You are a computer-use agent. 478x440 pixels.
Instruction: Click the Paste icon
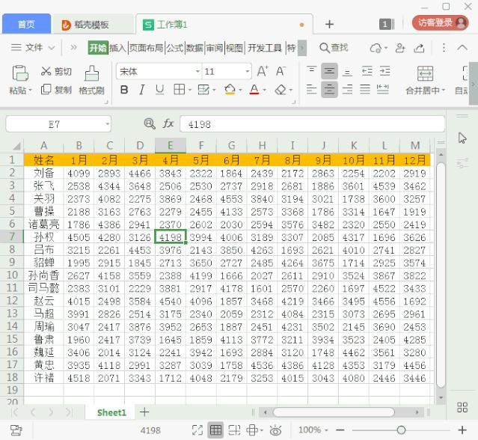point(20,73)
